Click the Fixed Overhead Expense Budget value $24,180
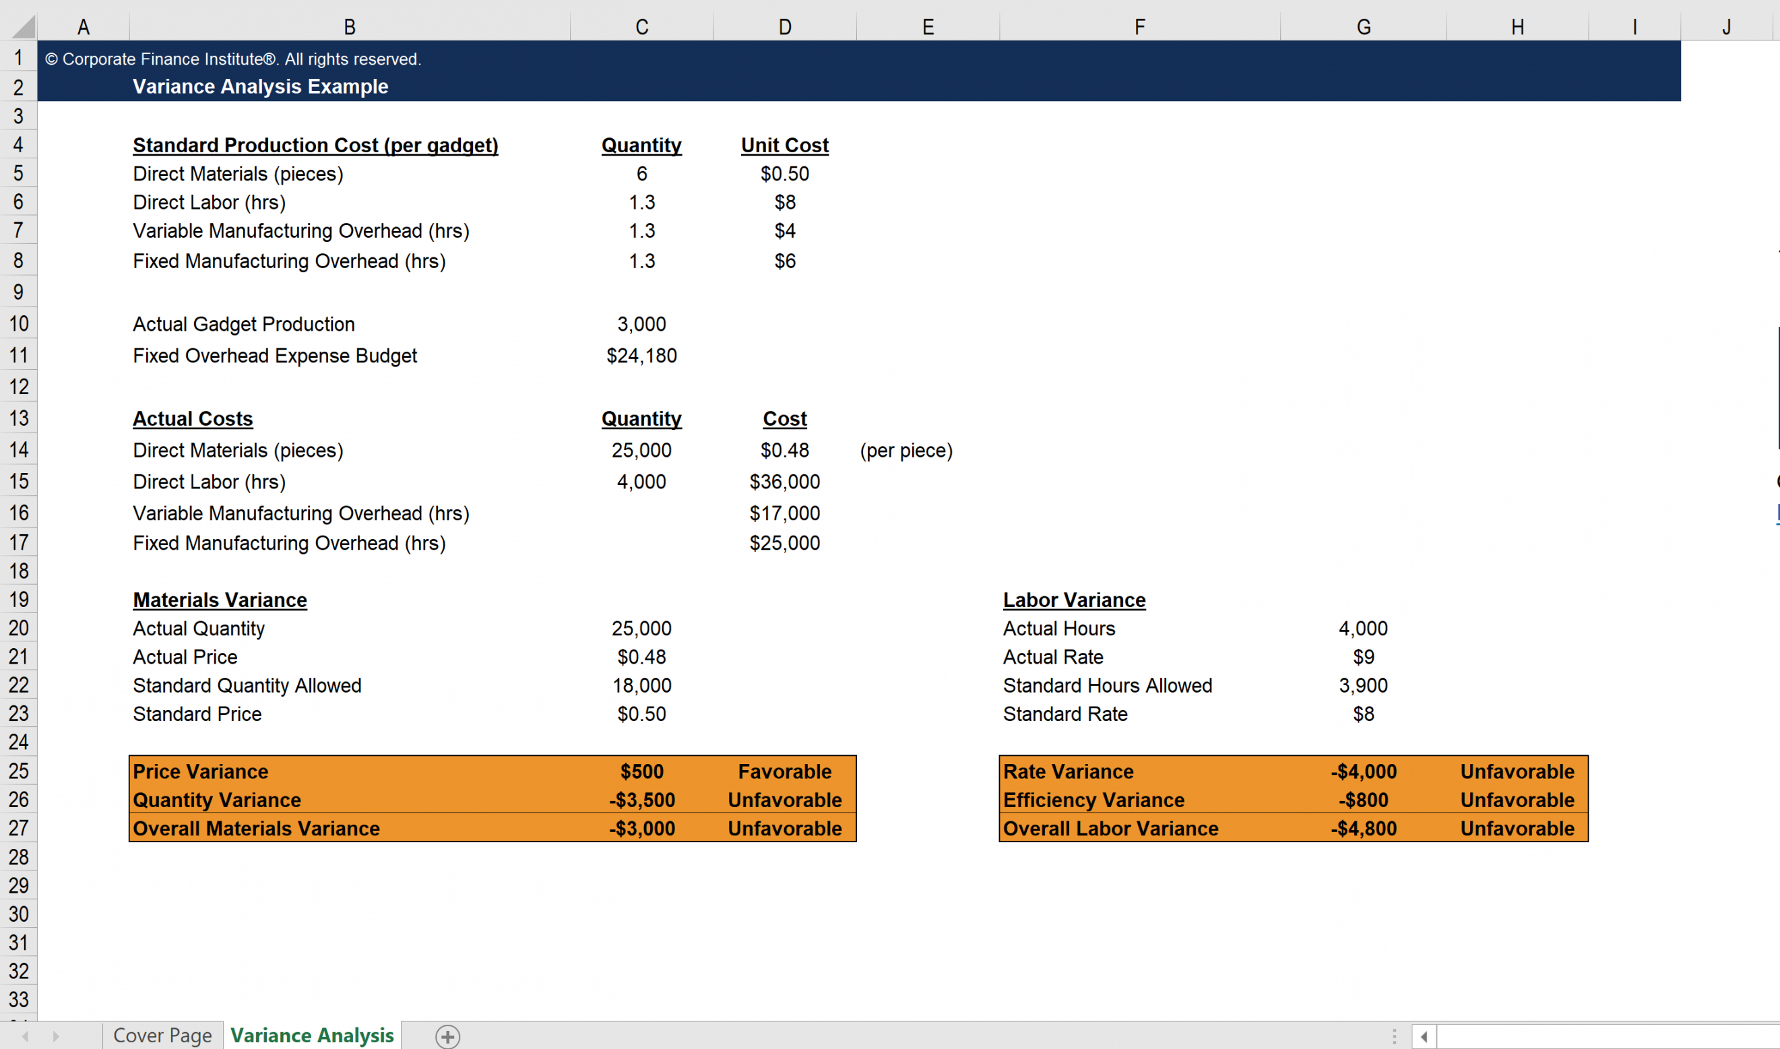The width and height of the screenshot is (1780, 1049). pyautogui.click(x=641, y=356)
